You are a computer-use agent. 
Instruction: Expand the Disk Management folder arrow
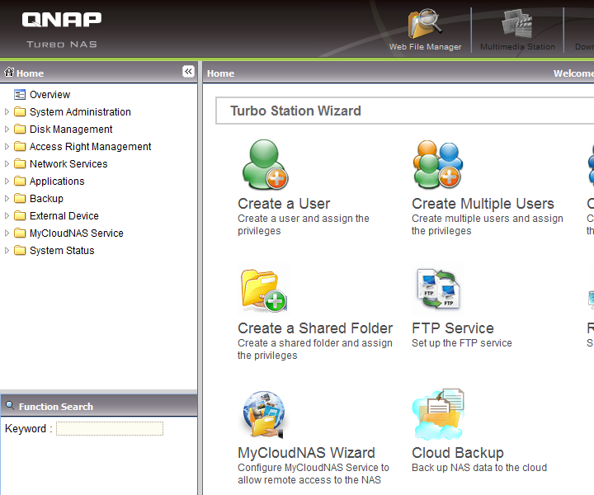point(7,130)
